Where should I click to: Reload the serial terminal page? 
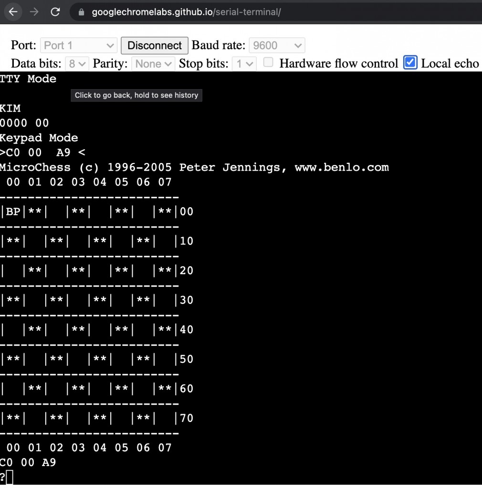[x=55, y=12]
